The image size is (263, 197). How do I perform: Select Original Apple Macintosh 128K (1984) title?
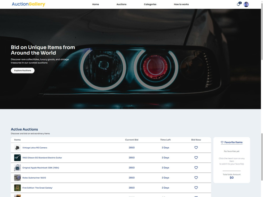coord(41,168)
